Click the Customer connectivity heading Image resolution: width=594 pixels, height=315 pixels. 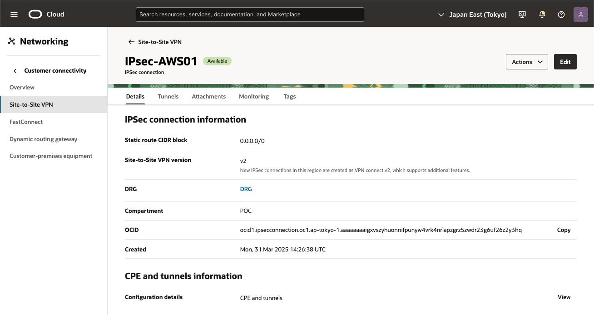[55, 71]
